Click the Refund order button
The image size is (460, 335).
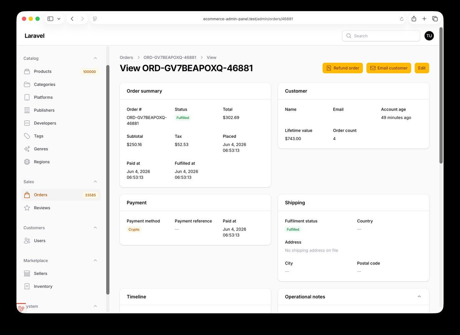tap(343, 68)
